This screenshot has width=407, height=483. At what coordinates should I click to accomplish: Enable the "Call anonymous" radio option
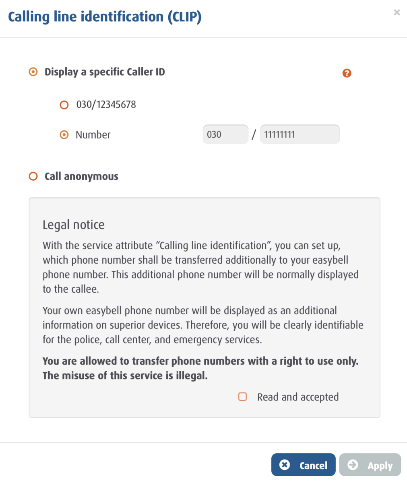(x=33, y=176)
